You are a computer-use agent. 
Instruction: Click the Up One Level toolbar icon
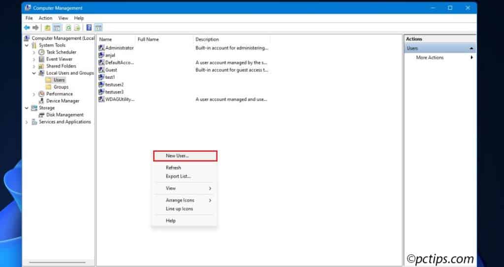[48, 28]
